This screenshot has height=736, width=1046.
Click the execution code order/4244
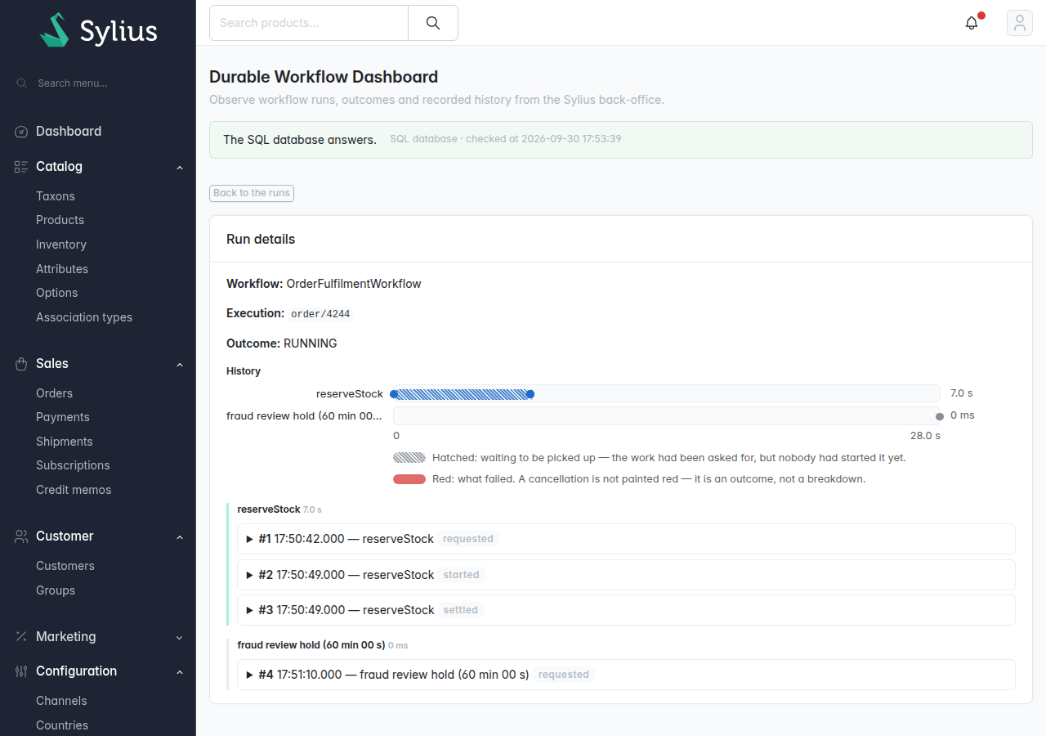(x=320, y=314)
